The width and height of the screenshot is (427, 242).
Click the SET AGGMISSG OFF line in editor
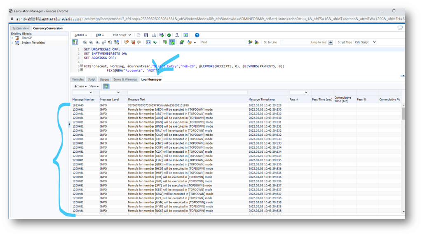100,58
